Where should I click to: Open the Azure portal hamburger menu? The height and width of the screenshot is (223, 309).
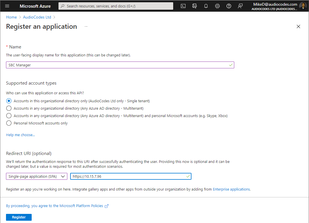(x=7, y=6)
